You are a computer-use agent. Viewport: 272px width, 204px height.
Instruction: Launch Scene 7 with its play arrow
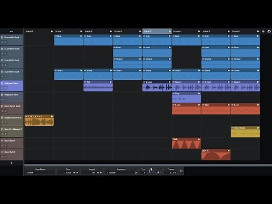tap(228, 31)
